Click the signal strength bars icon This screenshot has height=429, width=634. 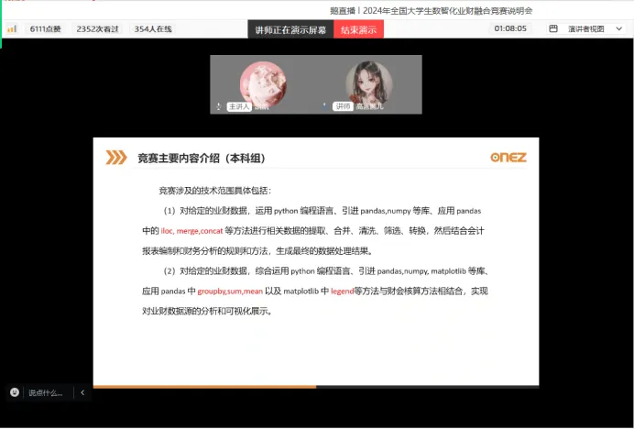click(12, 28)
